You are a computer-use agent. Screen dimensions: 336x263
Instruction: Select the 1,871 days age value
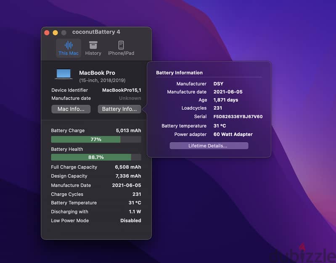226,100
